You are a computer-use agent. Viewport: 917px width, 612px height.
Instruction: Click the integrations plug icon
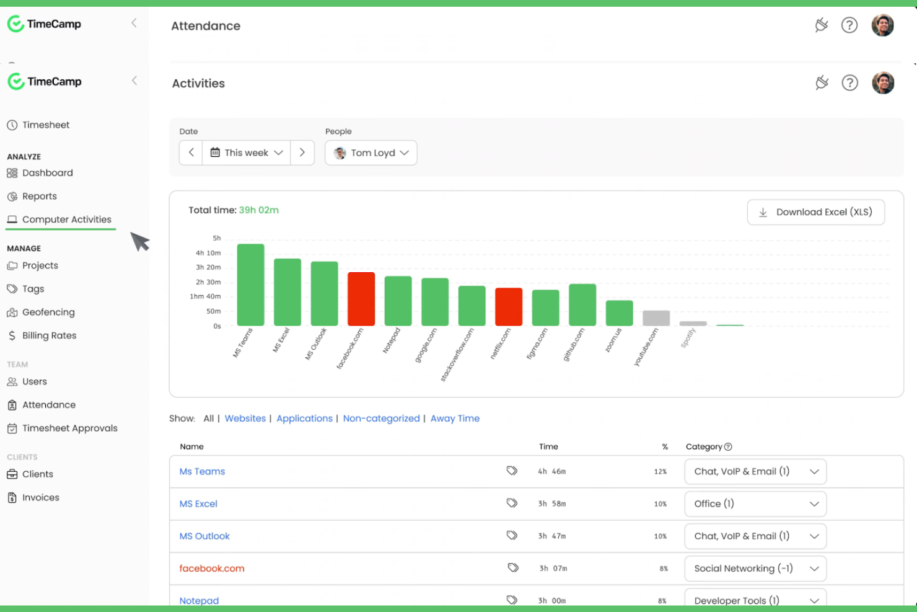coord(822,82)
